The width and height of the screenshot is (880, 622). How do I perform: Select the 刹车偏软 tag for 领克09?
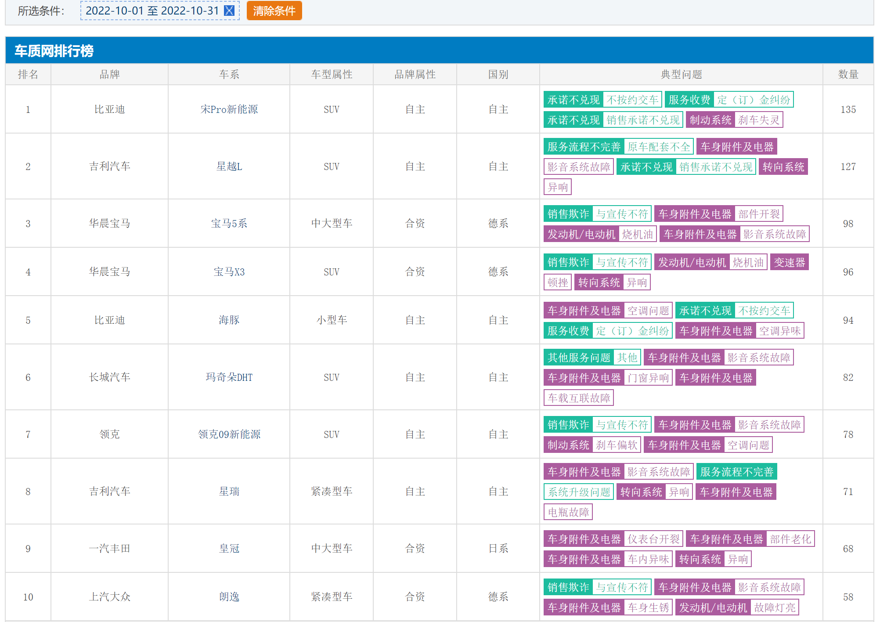[x=617, y=445]
